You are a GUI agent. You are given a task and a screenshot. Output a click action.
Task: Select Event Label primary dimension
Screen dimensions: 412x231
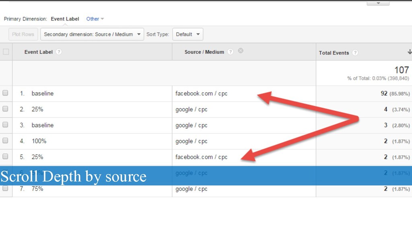(x=65, y=19)
